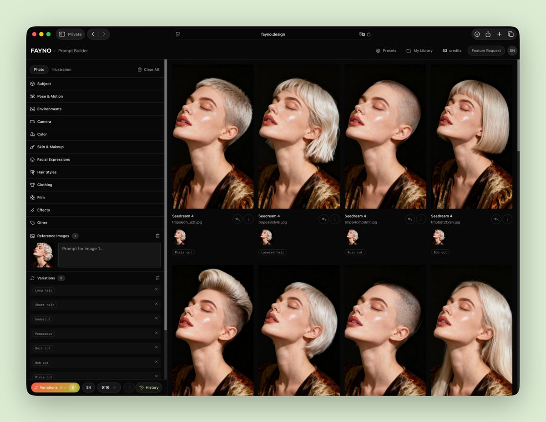Select the Hair Styles category icon
This screenshot has height=422, width=546.
click(32, 172)
